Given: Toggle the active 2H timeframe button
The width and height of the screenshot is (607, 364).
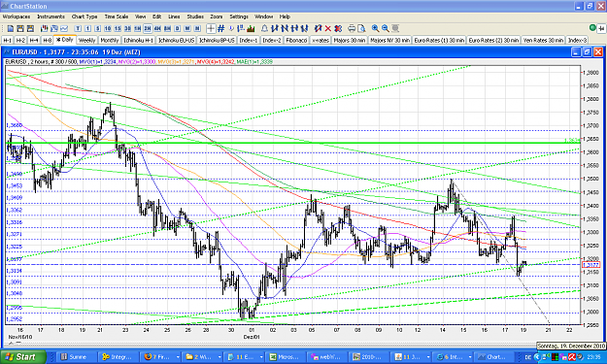Looking at the screenshot, I should point(148,28).
